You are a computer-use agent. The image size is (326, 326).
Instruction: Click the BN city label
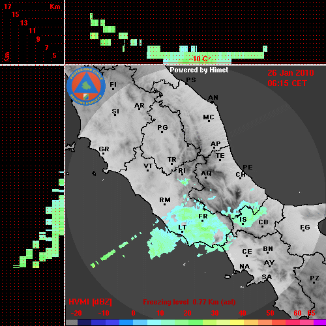(x=268, y=249)
